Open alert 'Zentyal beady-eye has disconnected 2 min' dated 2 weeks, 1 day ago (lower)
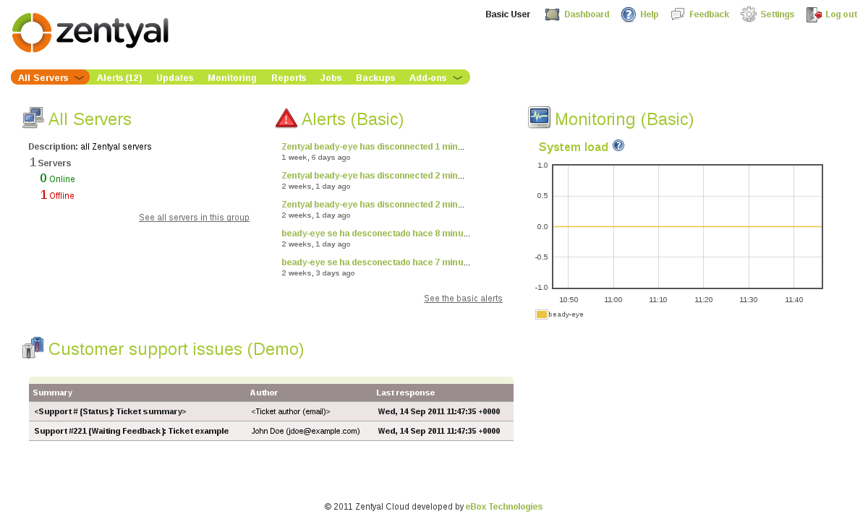The width and height of the screenshot is (868, 514). click(x=373, y=205)
